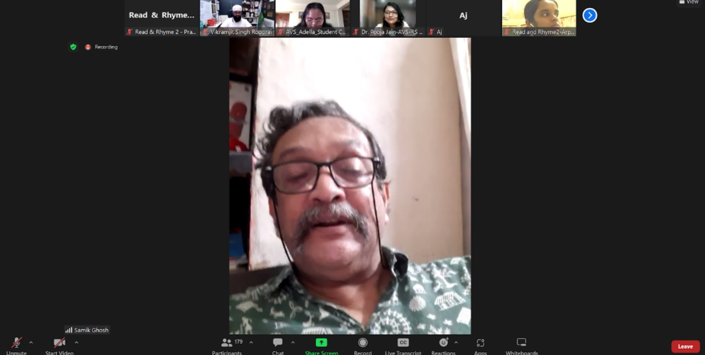Open Whiteboards

tap(522, 343)
